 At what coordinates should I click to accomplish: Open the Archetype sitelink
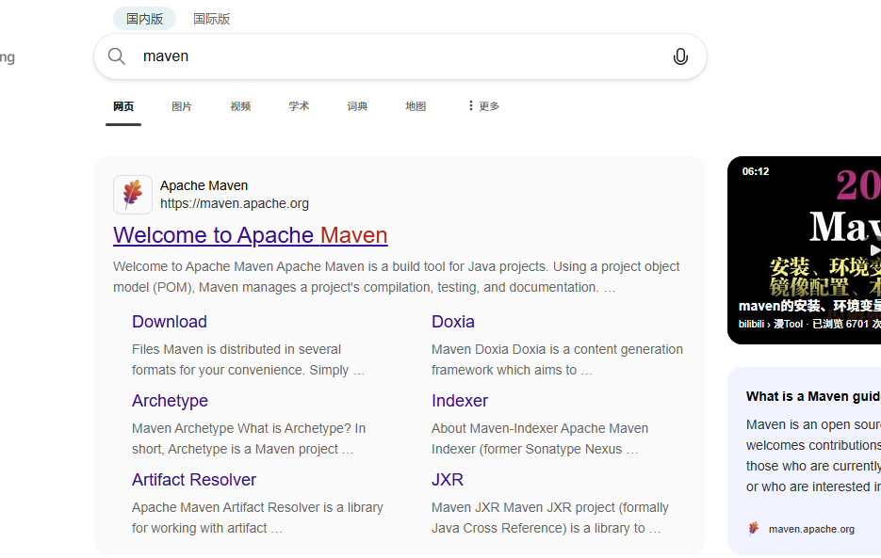(170, 401)
